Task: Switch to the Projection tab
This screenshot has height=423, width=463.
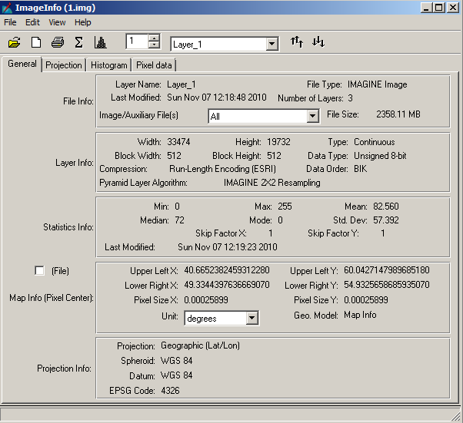Action: [x=63, y=65]
